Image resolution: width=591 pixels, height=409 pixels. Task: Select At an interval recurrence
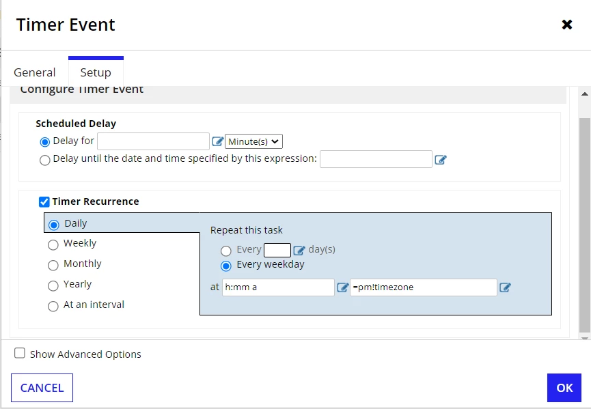[x=53, y=306]
